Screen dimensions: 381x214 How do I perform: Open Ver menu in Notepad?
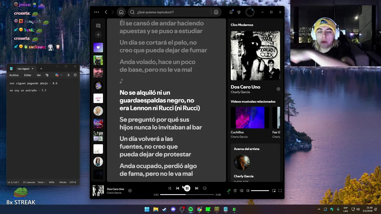(x=39, y=75)
